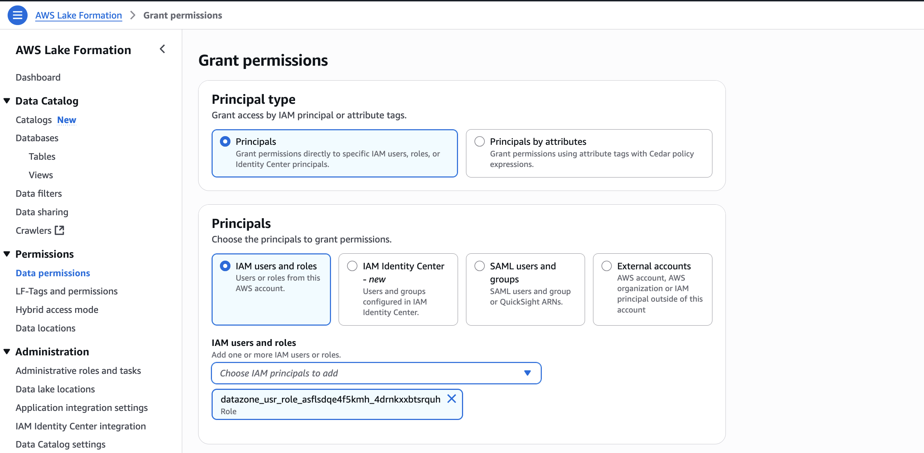This screenshot has height=453, width=924.
Task: Select the Principals radio option
Action: 225,142
